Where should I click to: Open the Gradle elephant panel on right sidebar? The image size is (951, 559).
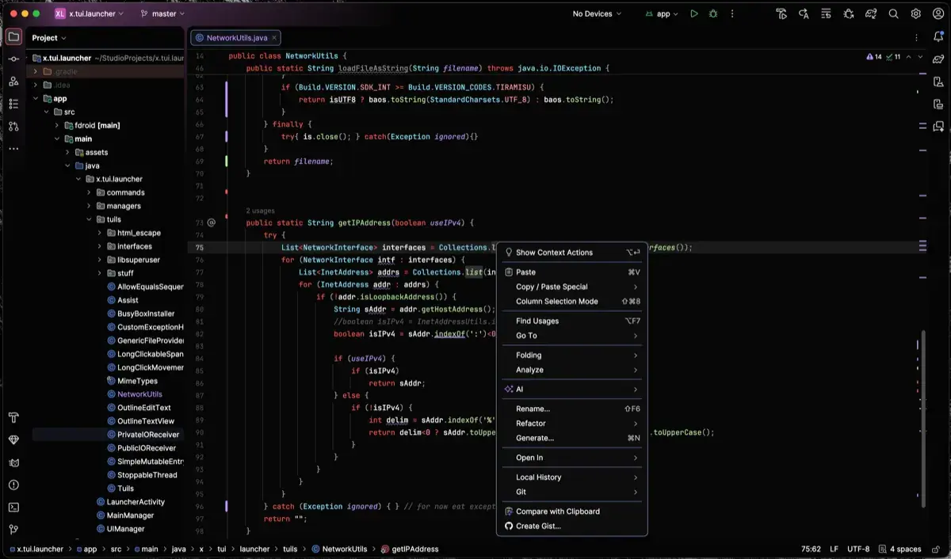[938, 59]
